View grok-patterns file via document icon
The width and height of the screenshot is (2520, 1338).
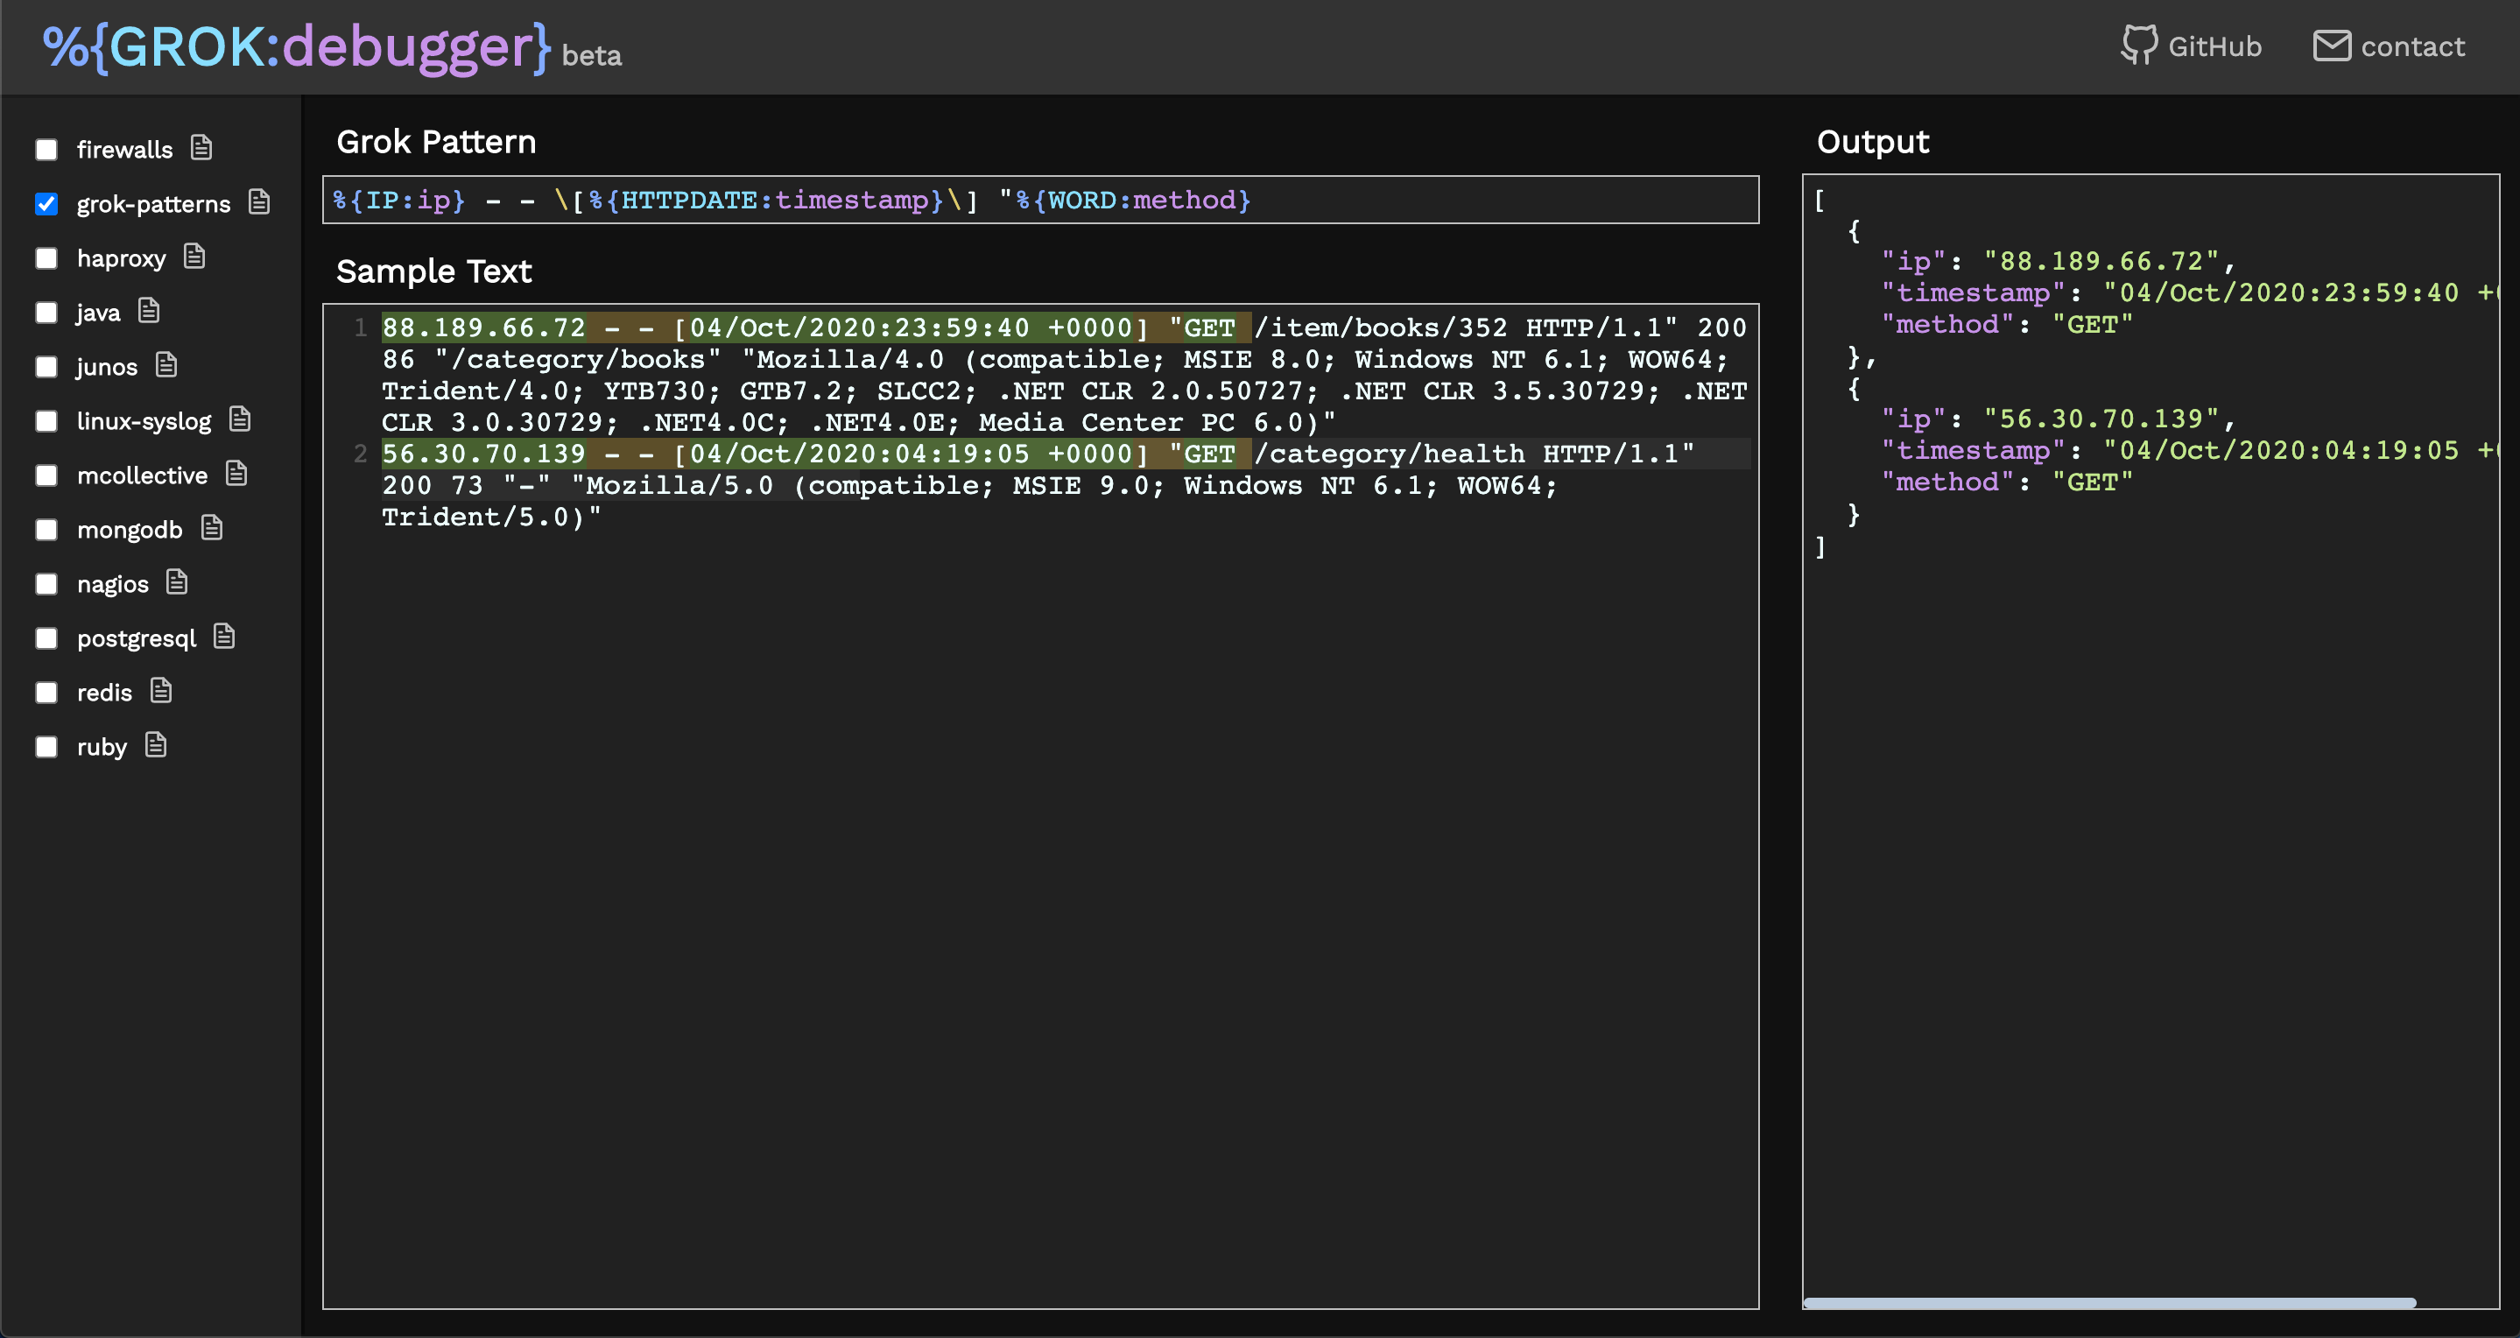tap(259, 202)
